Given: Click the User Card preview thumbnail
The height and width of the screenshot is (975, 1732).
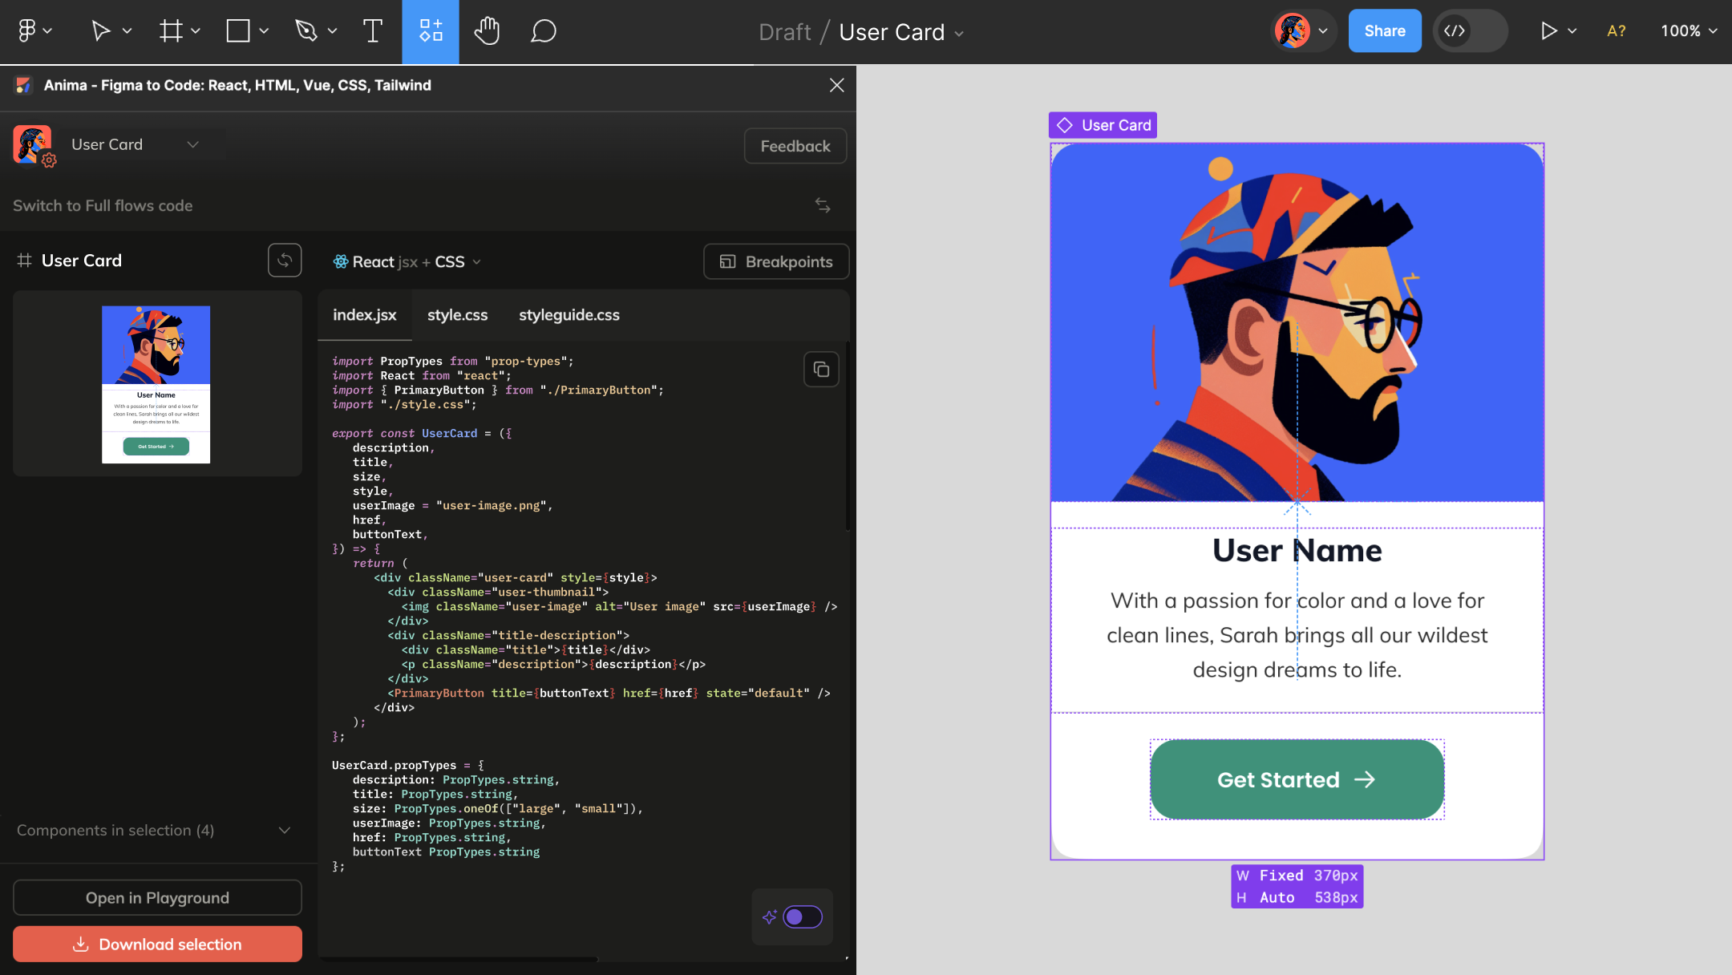Looking at the screenshot, I should click(156, 384).
